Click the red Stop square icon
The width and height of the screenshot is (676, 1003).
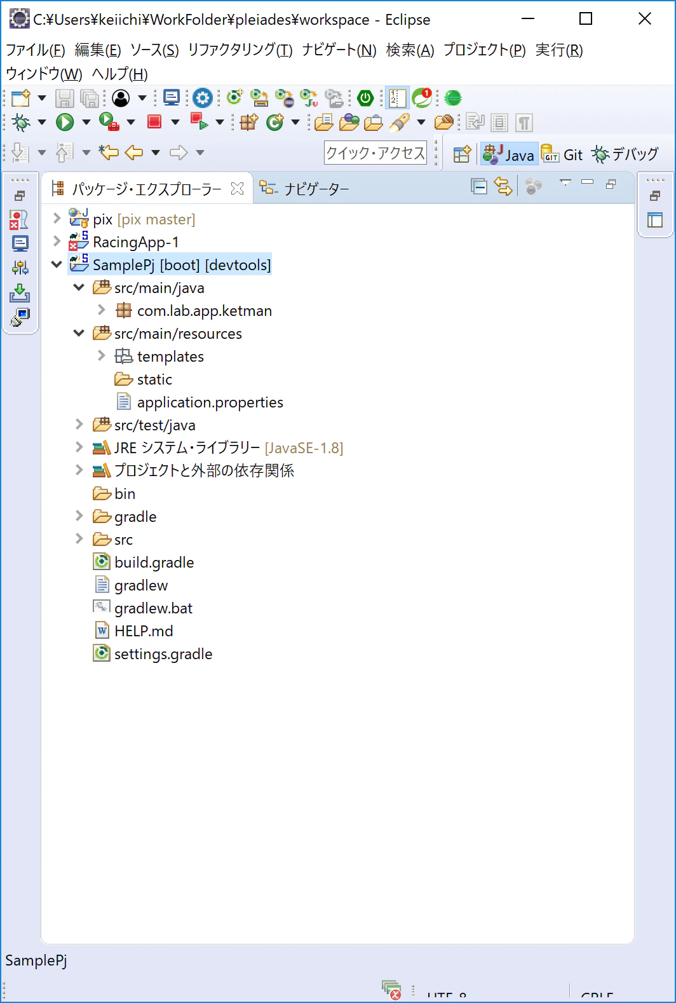[x=154, y=122]
